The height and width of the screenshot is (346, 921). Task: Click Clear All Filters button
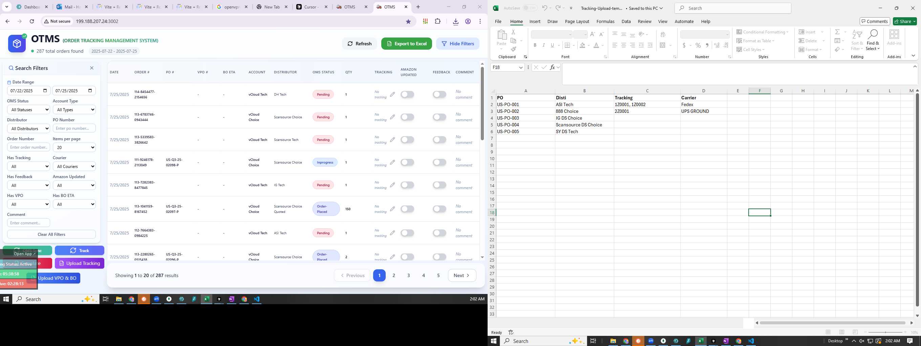tap(51, 234)
